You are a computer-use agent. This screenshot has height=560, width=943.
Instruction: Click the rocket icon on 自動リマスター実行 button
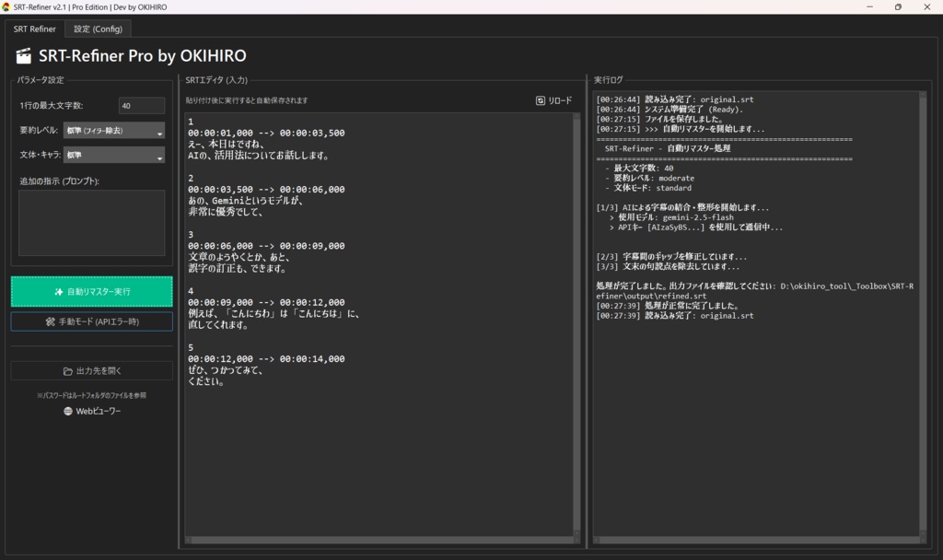click(x=58, y=292)
